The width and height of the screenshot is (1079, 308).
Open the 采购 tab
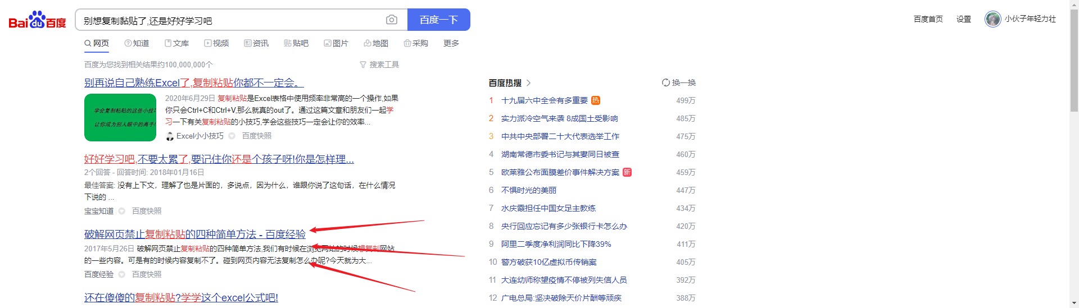click(416, 43)
